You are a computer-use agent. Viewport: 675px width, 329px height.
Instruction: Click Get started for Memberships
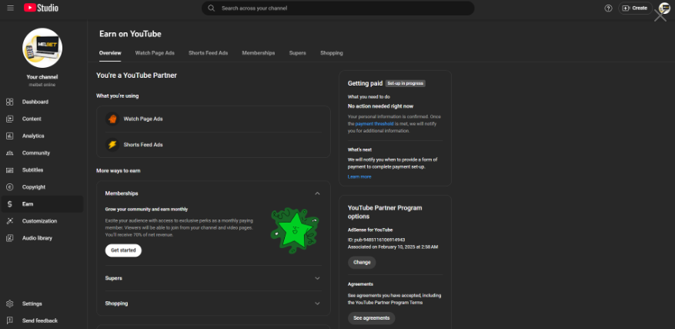[123, 250]
